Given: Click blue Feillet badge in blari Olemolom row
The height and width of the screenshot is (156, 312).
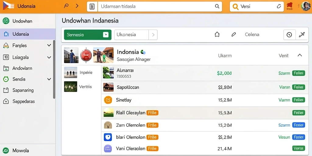Looking at the screenshot, I should coord(299,137).
